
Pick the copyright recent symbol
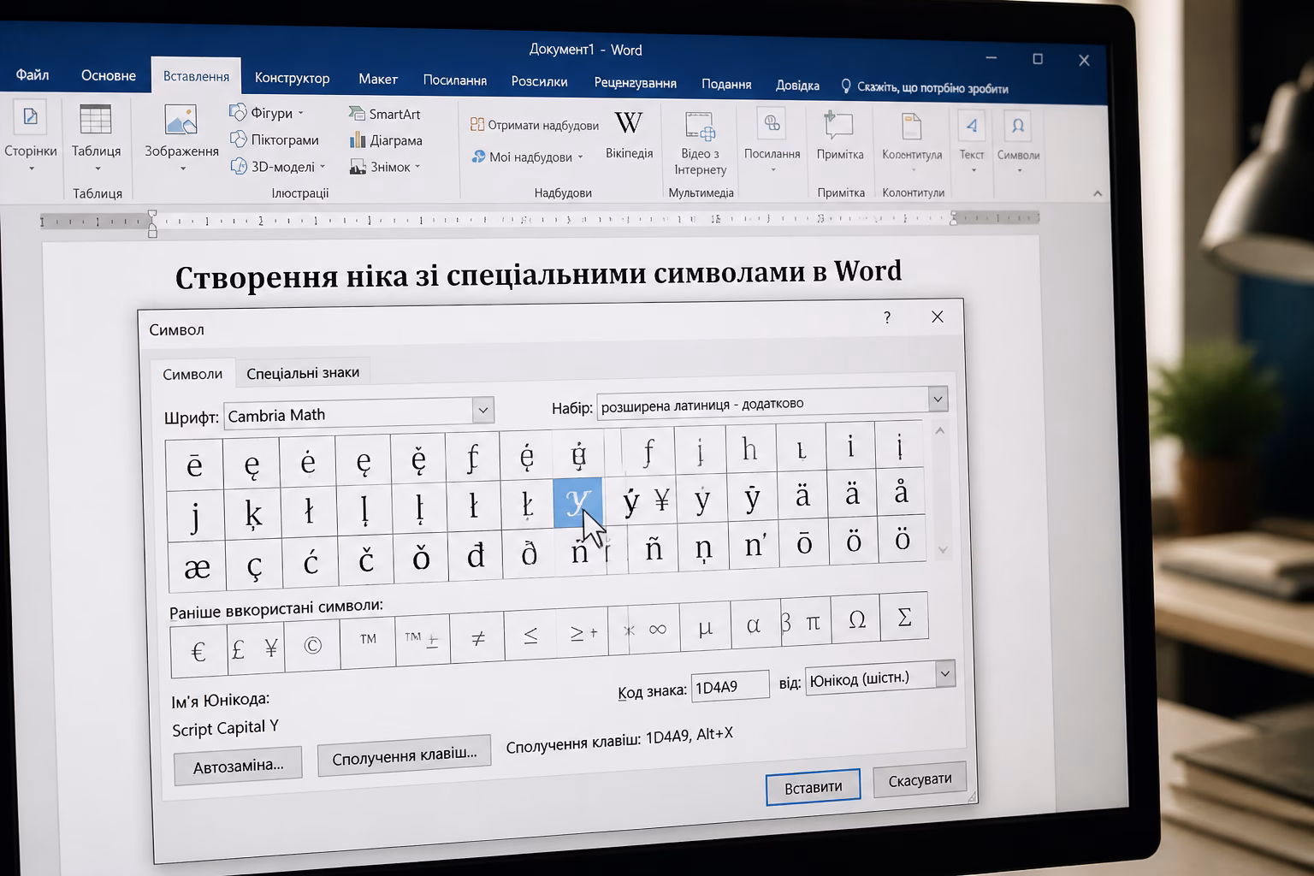(312, 645)
